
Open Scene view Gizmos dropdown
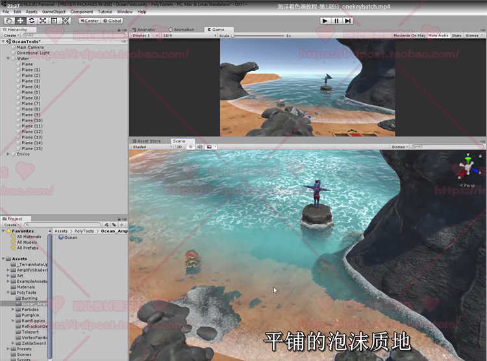[x=399, y=147]
